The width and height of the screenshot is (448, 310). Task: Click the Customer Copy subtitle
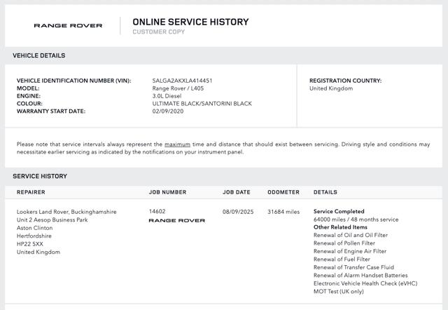click(159, 32)
